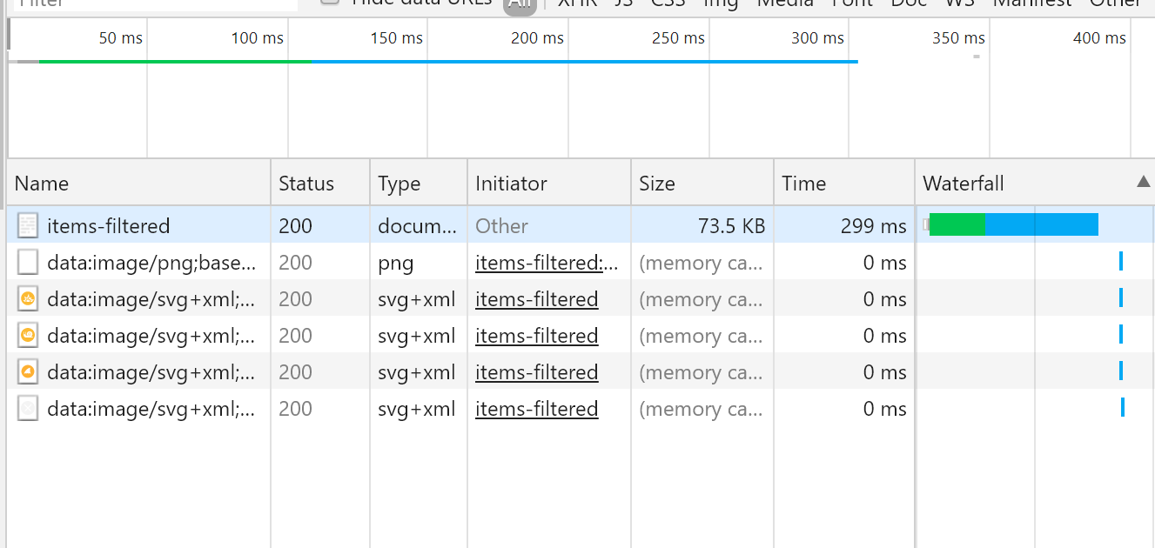Open the items-filtered initiator link in the last svg+xml row
This screenshot has height=548, width=1155.
click(536, 409)
